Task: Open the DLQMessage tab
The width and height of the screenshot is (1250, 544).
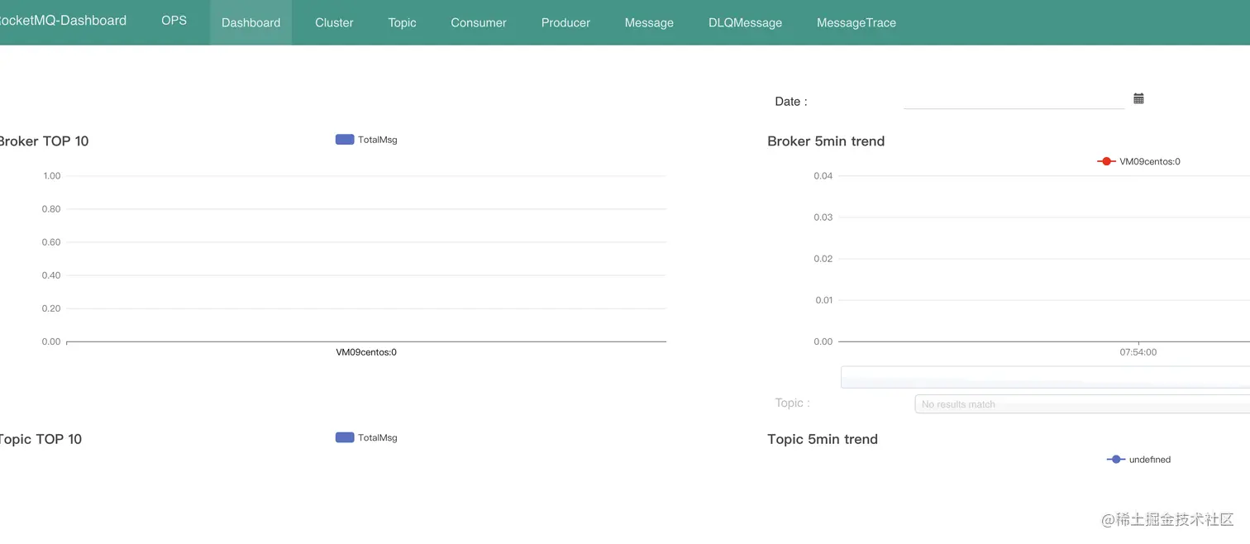Action: [745, 22]
